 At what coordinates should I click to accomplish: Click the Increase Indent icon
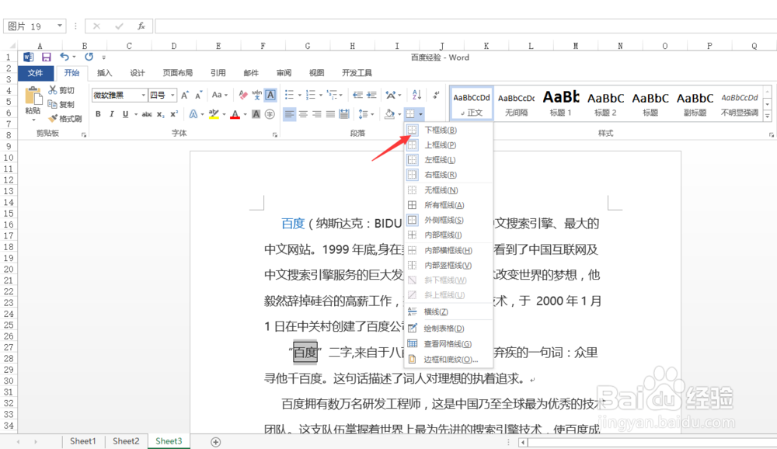click(x=371, y=95)
